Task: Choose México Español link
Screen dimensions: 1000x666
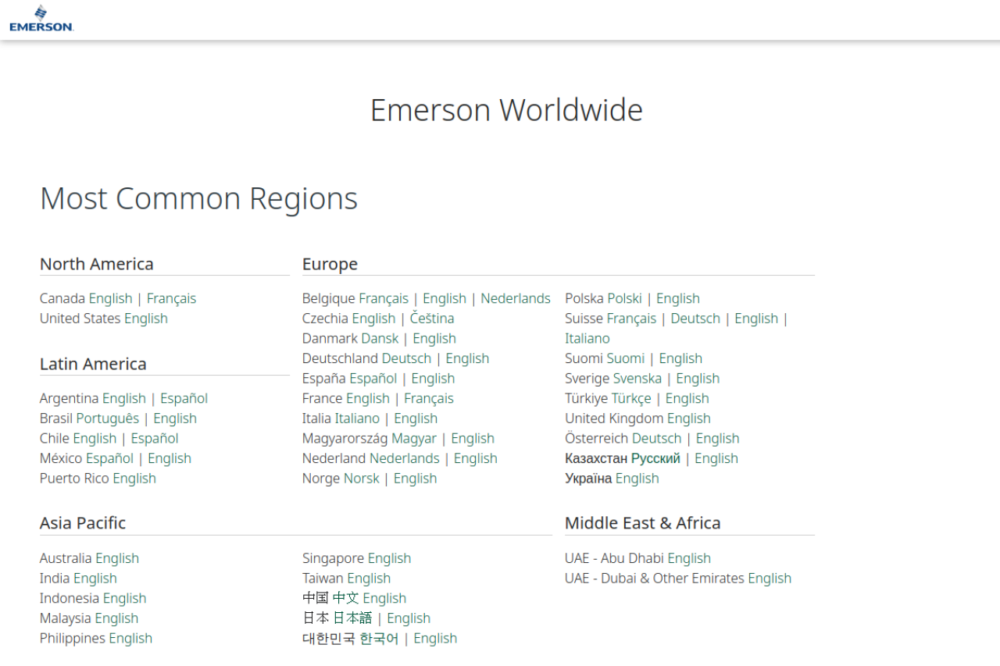Action: pos(109,458)
